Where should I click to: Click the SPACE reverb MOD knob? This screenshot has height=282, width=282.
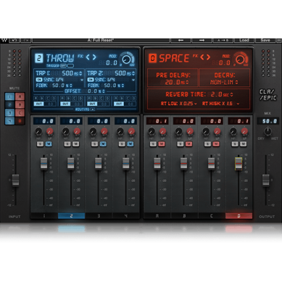pyautogui.click(x=240, y=59)
